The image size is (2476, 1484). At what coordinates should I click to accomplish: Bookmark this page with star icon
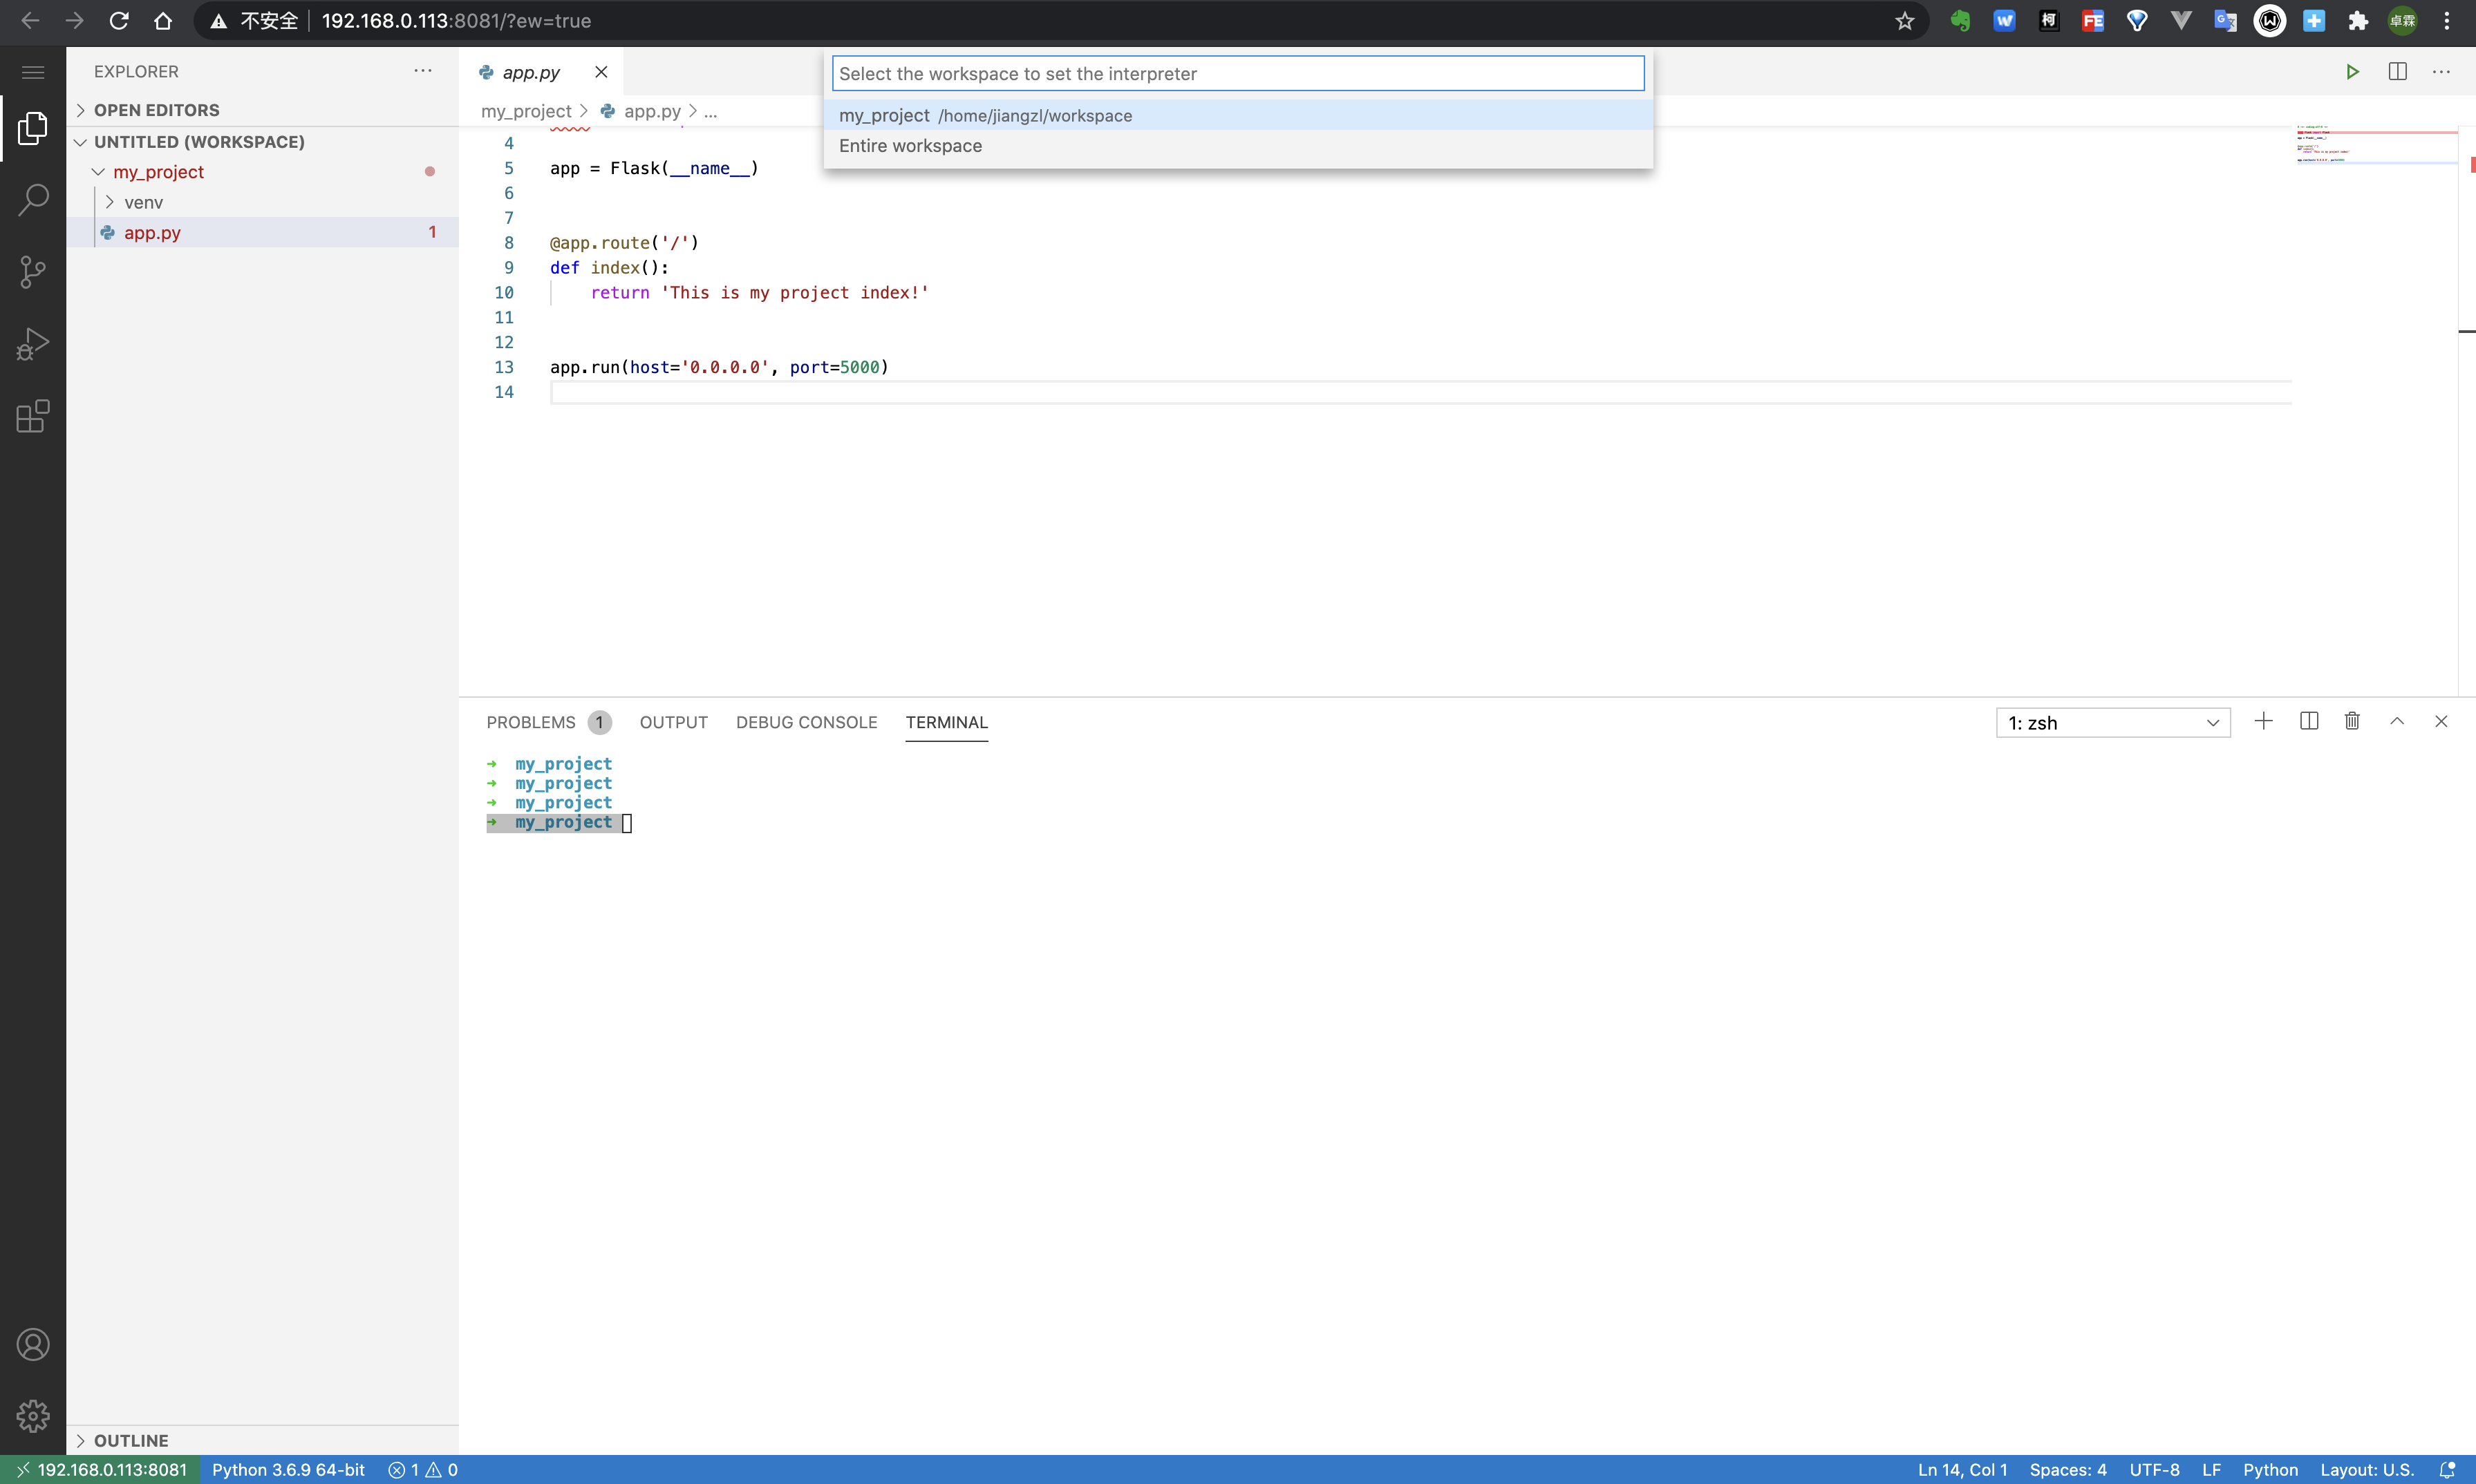[x=1904, y=21]
